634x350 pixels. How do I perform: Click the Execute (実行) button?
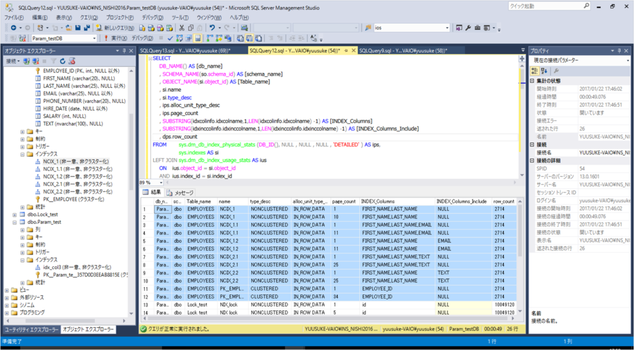[x=115, y=38]
